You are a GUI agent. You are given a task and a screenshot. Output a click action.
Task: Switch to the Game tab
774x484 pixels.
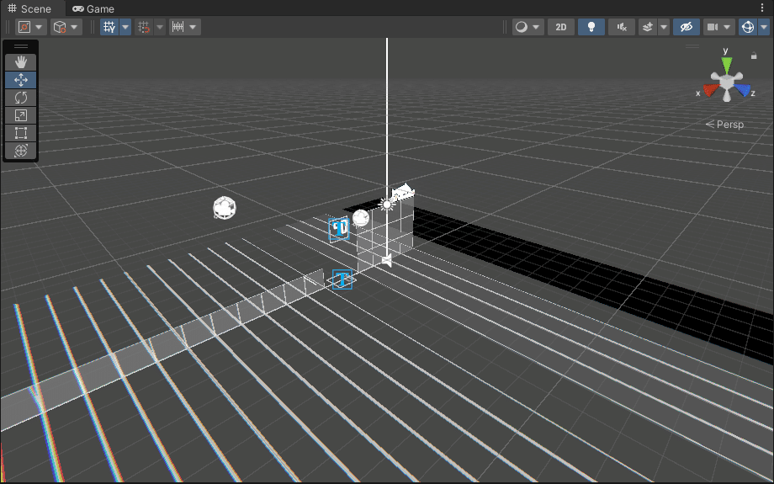(x=93, y=9)
